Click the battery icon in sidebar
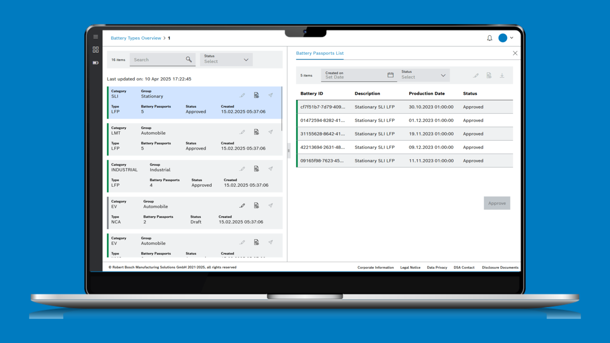Viewport: 610px width, 343px height. click(96, 63)
